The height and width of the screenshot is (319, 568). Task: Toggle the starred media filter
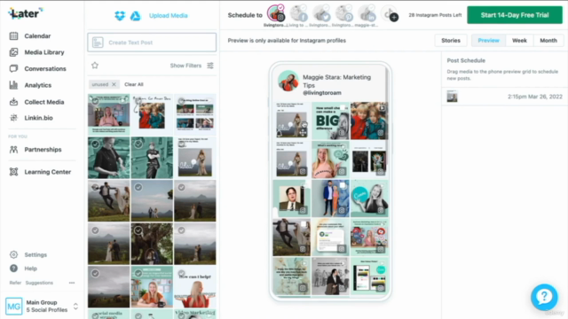click(95, 66)
